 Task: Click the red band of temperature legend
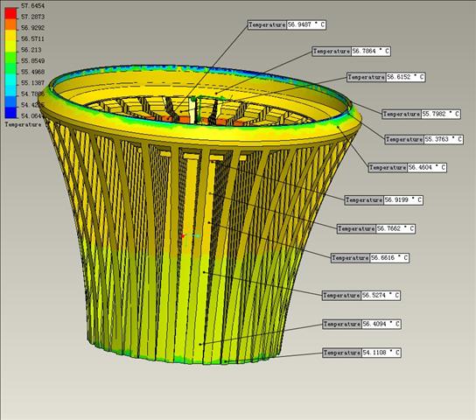(x=10, y=13)
